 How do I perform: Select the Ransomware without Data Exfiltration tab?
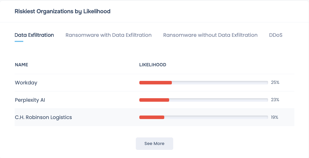[x=210, y=35]
